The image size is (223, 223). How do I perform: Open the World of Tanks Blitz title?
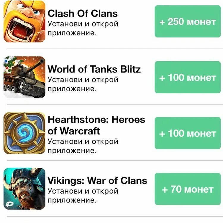point(94,69)
